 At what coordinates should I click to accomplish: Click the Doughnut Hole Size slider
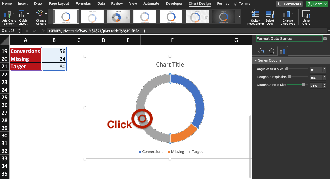304,85
